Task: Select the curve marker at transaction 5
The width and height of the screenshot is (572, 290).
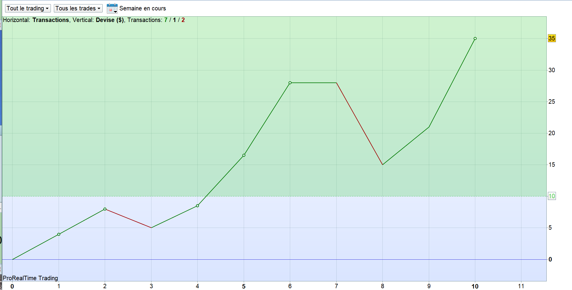Action: tap(244, 155)
